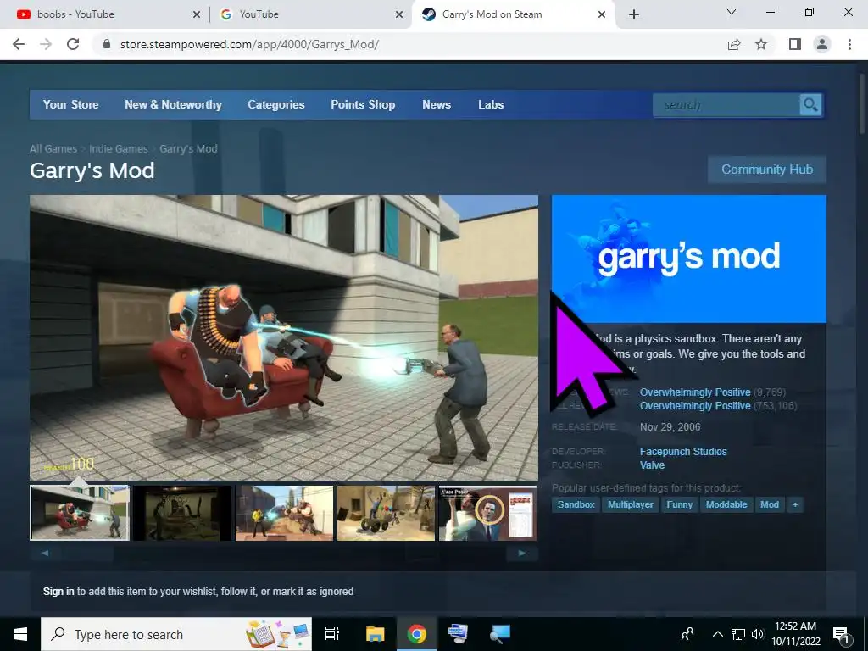Open the Windows Start menu
Image resolution: width=868 pixels, height=651 pixels.
[20, 634]
